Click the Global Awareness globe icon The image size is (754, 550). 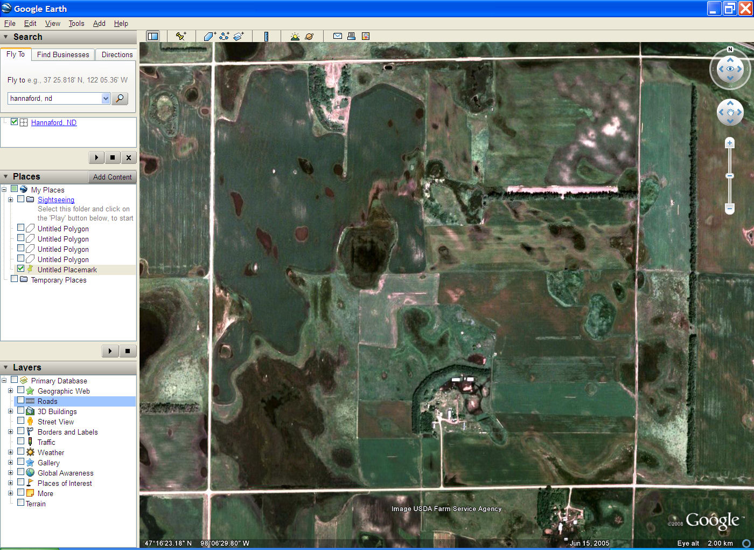(30, 473)
